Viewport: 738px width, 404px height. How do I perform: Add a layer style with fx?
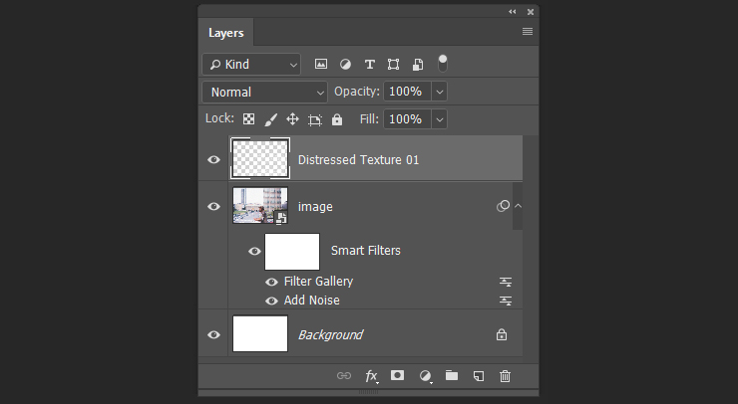click(x=371, y=376)
